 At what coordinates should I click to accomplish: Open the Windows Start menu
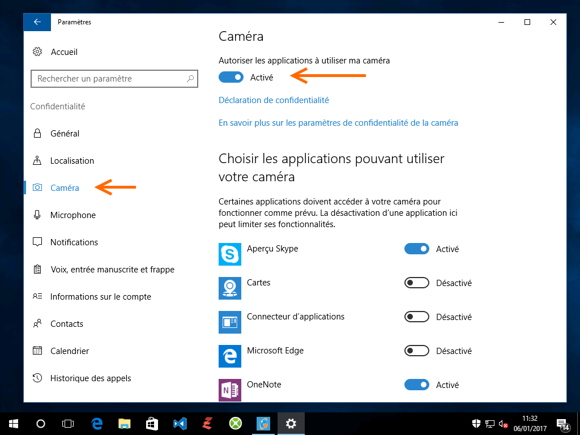point(14,424)
